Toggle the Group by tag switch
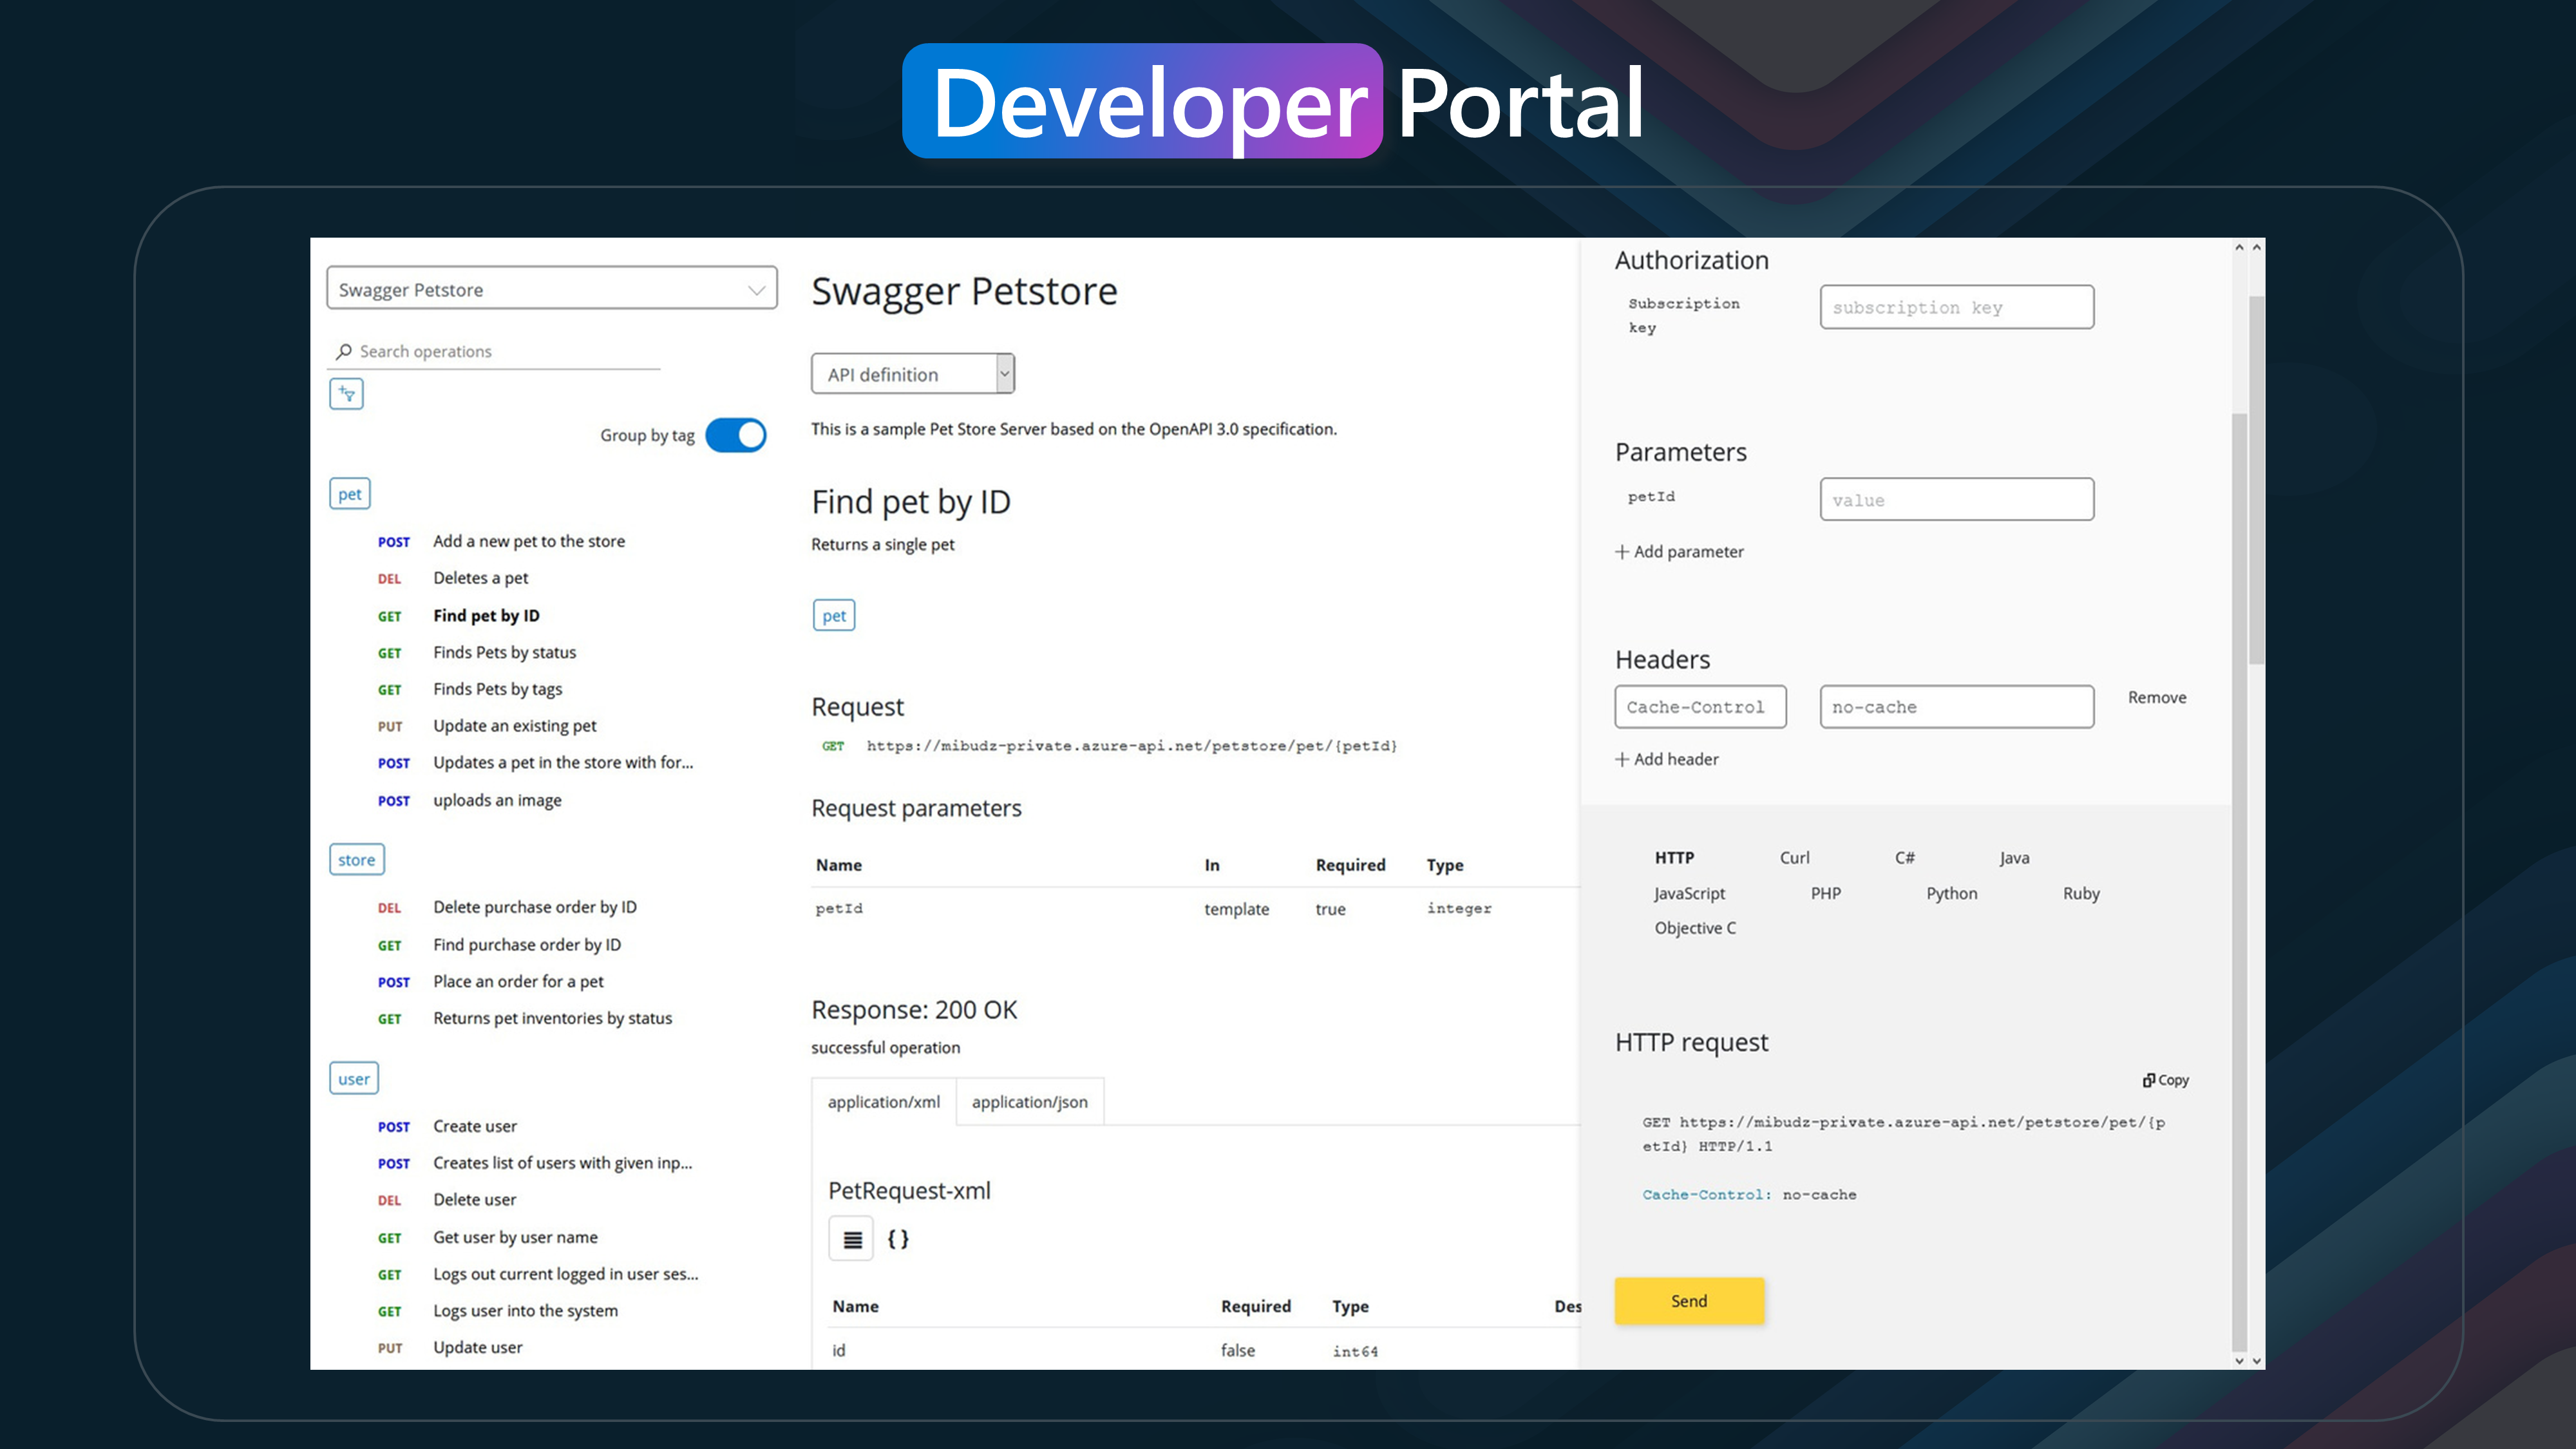Viewport: 2576px width, 1449px height. tap(736, 435)
